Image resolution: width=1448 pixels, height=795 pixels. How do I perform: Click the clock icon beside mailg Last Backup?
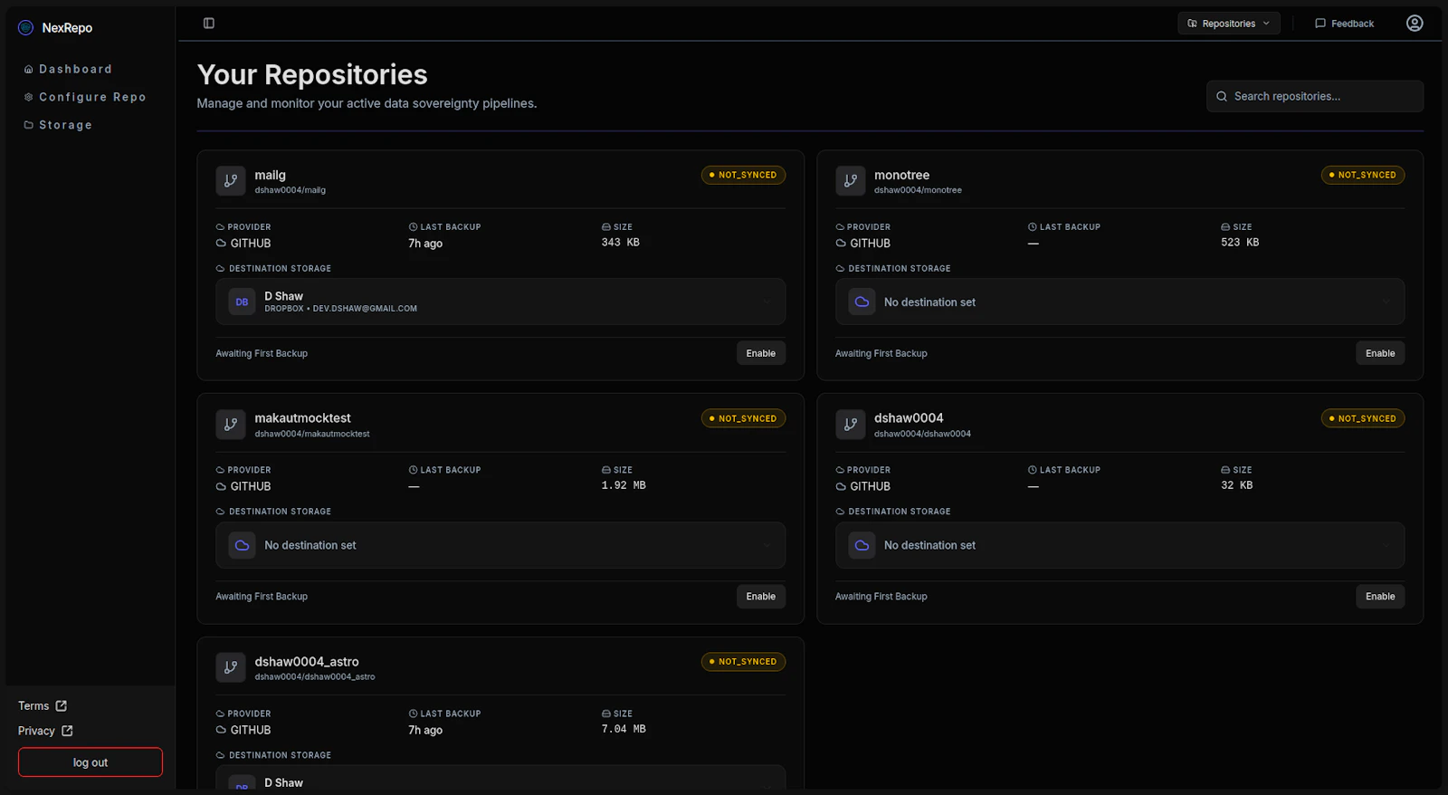click(413, 227)
